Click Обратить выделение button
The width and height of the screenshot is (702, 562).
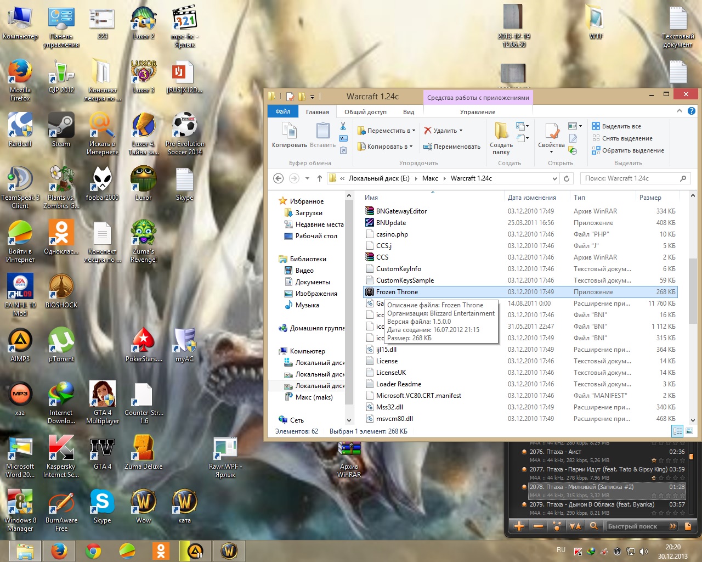628,150
